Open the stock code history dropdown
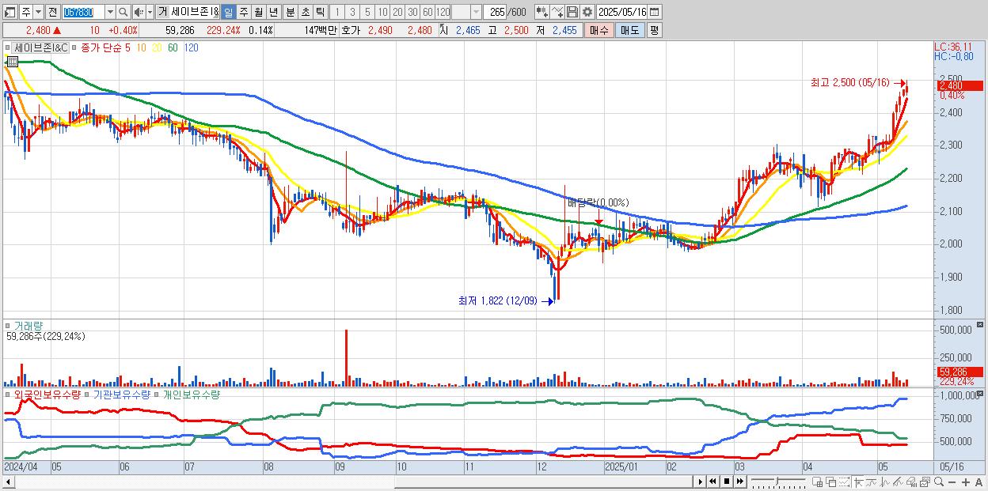The width and height of the screenshot is (988, 491). coord(110,12)
